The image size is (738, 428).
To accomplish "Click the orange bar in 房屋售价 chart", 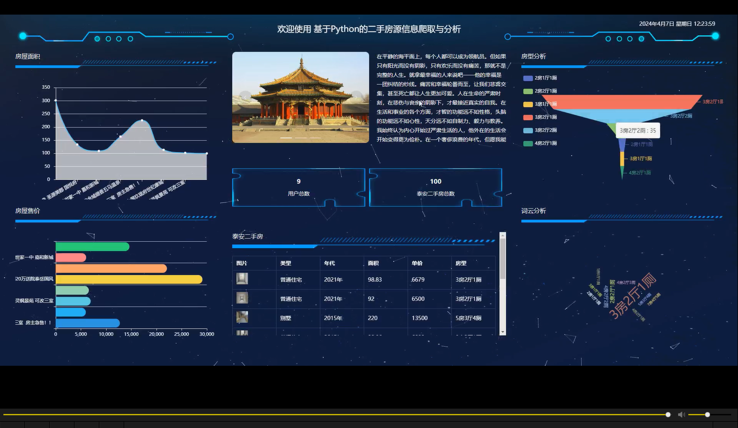I will tap(111, 268).
